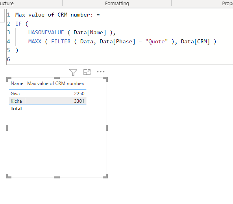This screenshot has height=204, width=233.
Task: Click Data[CRM] reference in formula
Action: (x=195, y=41)
